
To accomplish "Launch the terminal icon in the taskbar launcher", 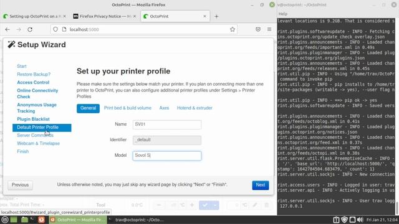I will coord(32,219).
